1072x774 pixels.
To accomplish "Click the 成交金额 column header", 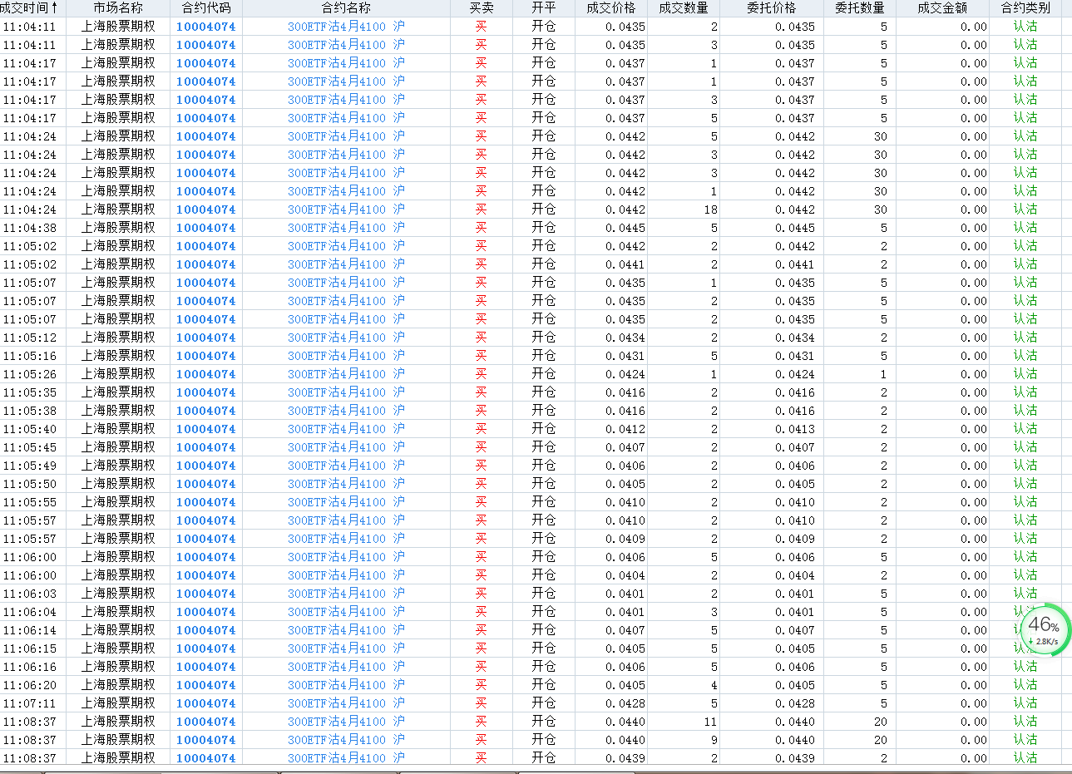I will [943, 8].
